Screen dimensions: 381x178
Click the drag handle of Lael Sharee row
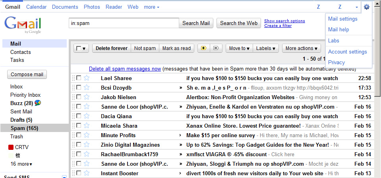[x=73, y=78]
